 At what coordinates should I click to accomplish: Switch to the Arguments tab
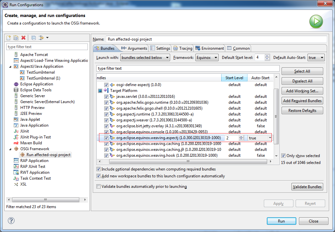(x=134, y=48)
